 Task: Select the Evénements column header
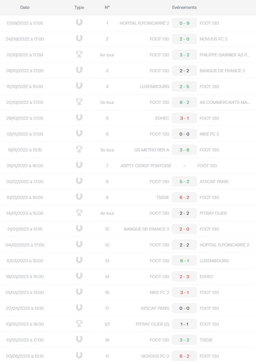[x=184, y=7]
